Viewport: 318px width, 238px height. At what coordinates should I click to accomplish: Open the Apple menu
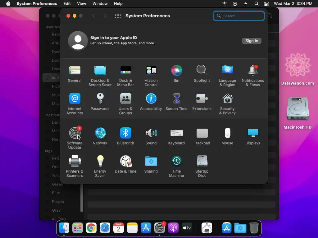8,4
